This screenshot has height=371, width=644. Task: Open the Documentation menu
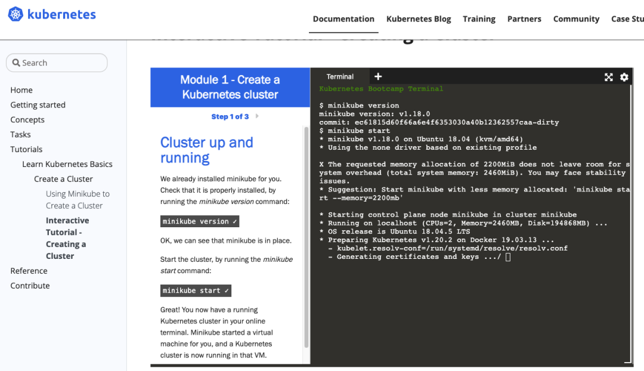coord(343,18)
